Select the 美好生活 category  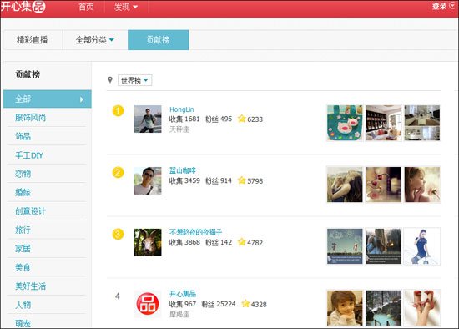(x=30, y=286)
